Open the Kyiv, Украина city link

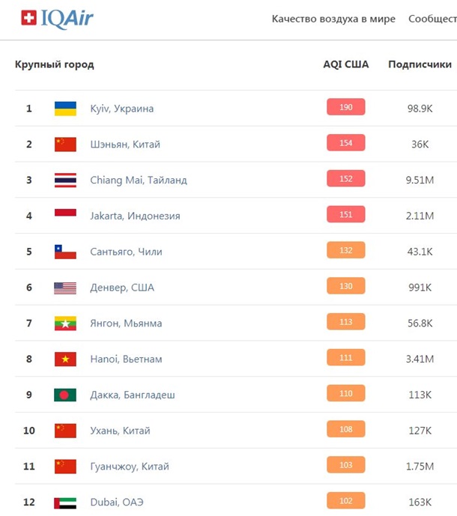pyautogui.click(x=121, y=109)
